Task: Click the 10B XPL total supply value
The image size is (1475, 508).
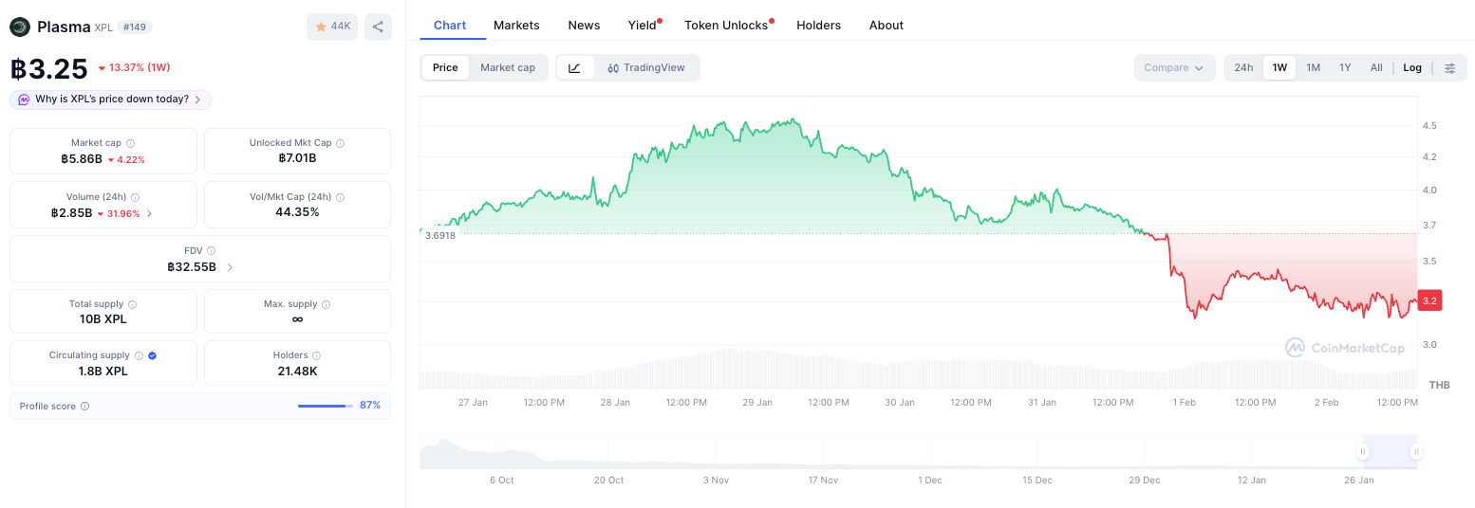Action: pyautogui.click(x=103, y=319)
